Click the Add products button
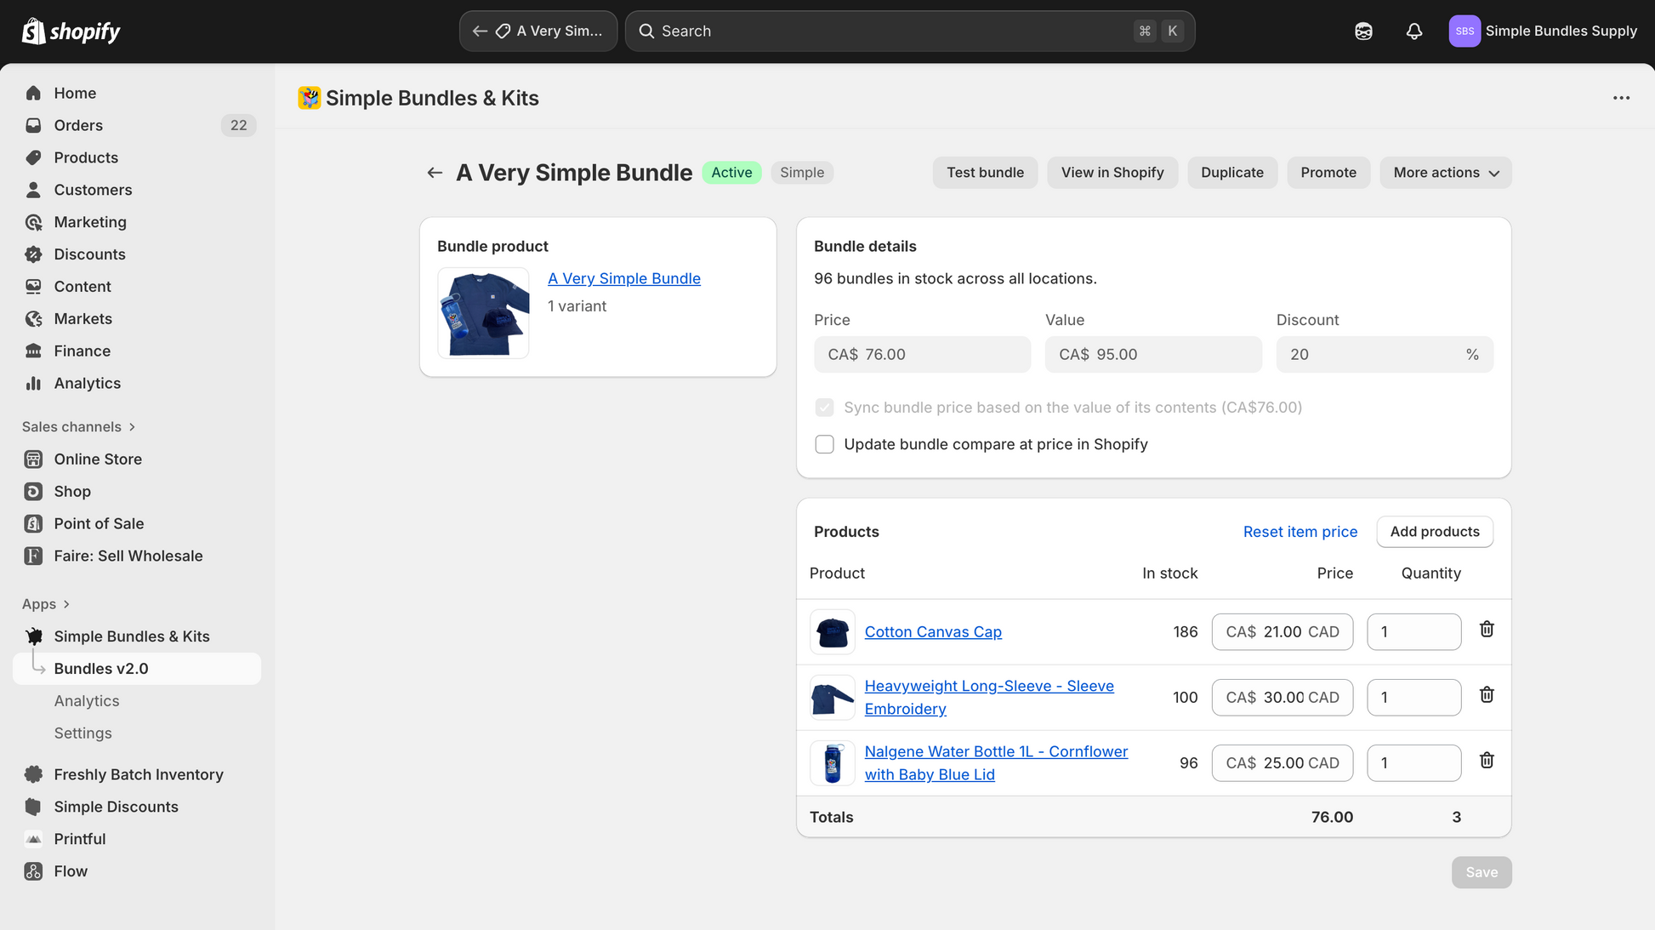 coord(1434,532)
